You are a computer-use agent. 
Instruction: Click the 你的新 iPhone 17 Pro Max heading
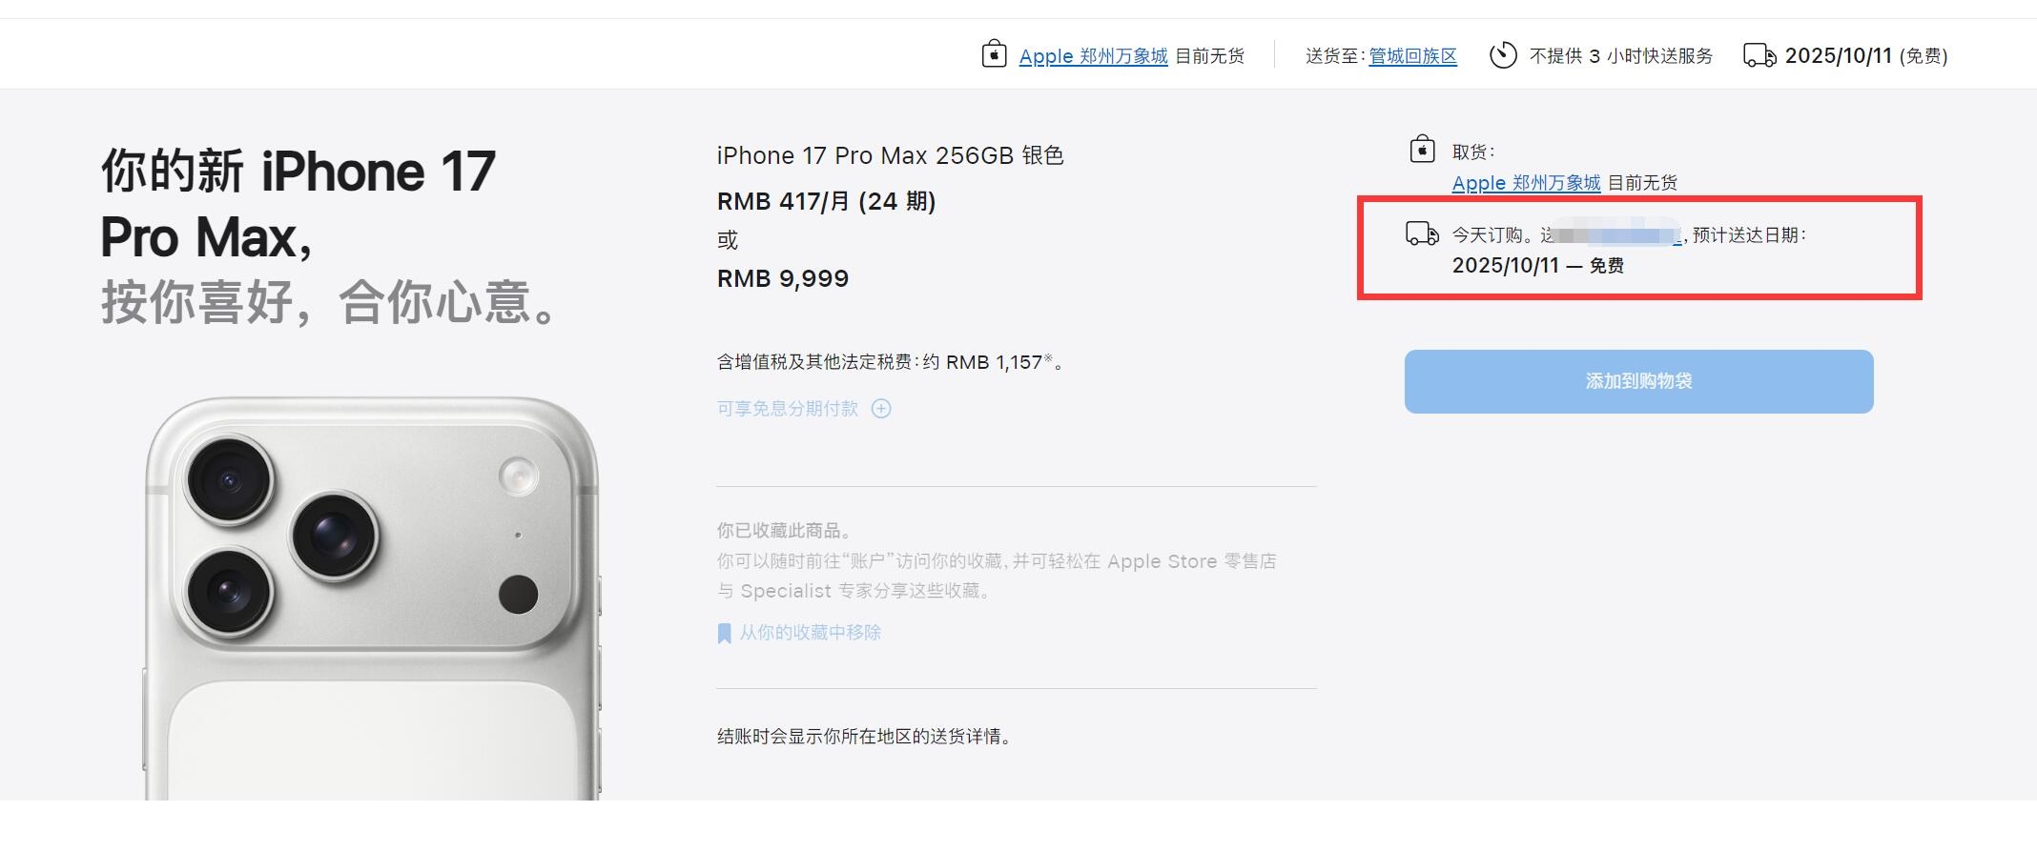click(298, 203)
